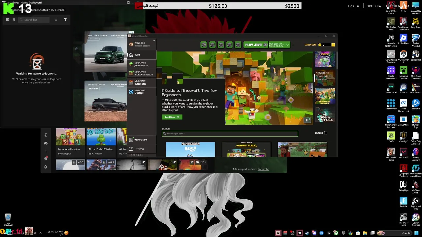Open VALORANT desktop shortcut
This screenshot has height=237, width=422.
pyautogui.click(x=403, y=153)
